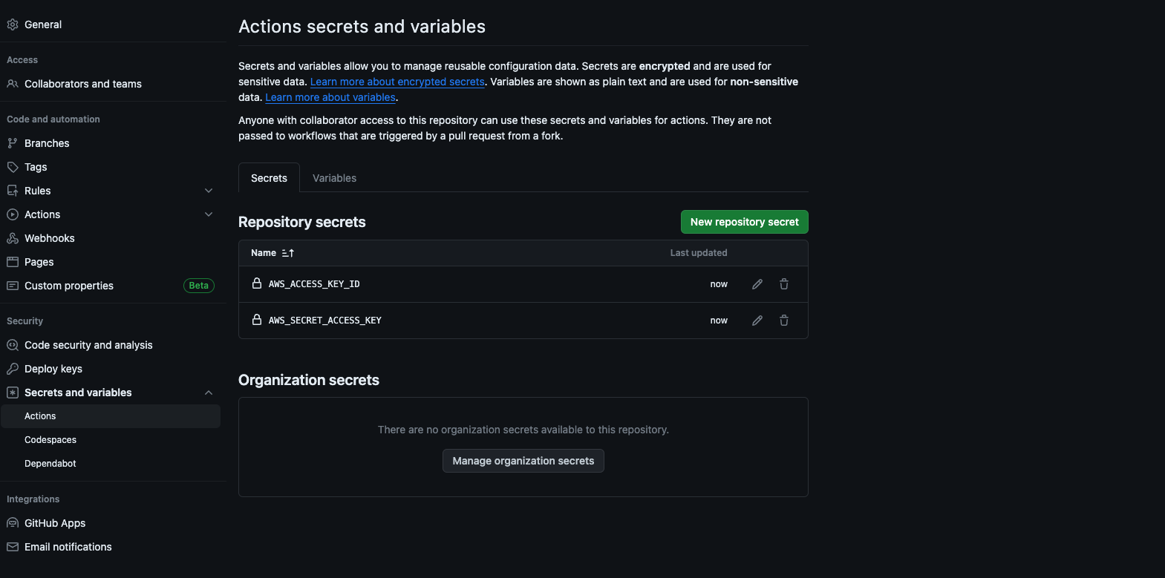Viewport: 1165px width, 578px height.
Task: Open Deploy keys via key icon
Action: 12,368
